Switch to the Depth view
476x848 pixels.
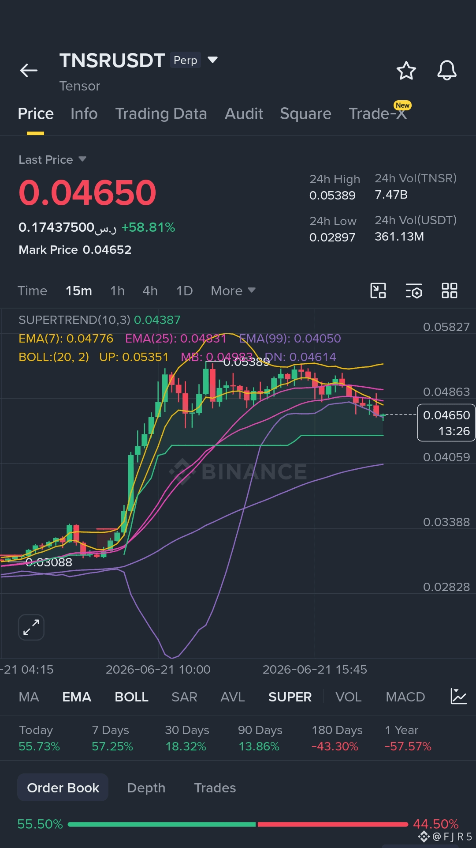click(146, 788)
